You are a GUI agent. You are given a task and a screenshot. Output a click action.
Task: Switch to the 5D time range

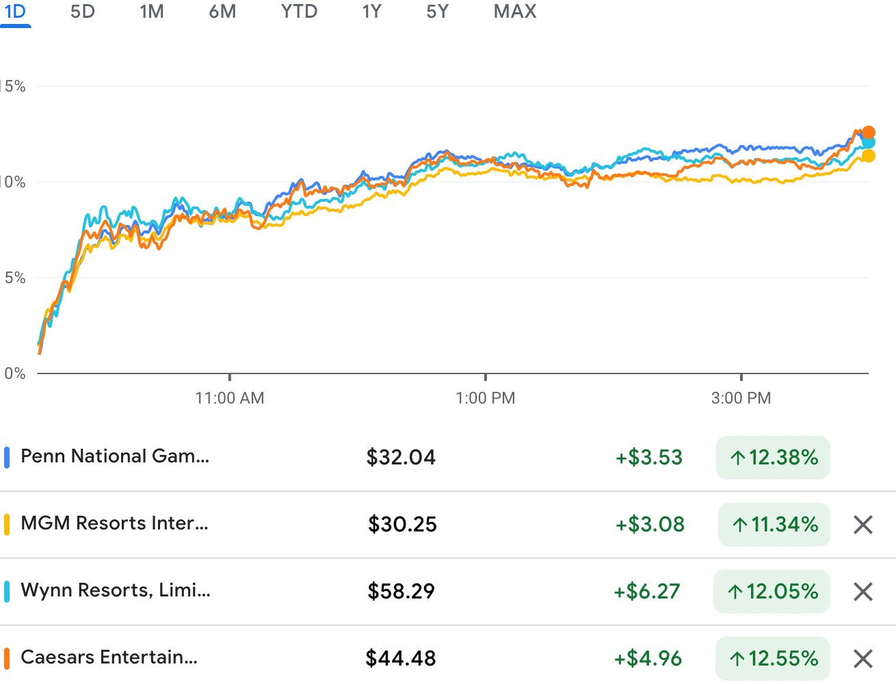[x=83, y=12]
